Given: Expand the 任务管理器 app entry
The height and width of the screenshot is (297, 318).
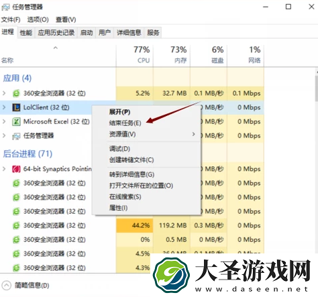Looking at the screenshot, I should pos(4,135).
